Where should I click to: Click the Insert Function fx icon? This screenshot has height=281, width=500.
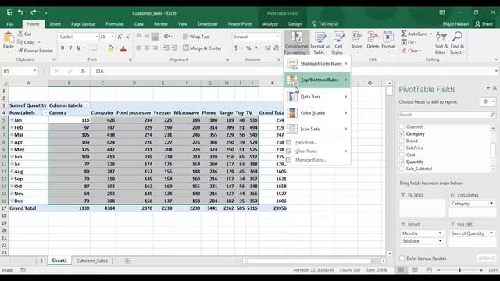[83, 71]
